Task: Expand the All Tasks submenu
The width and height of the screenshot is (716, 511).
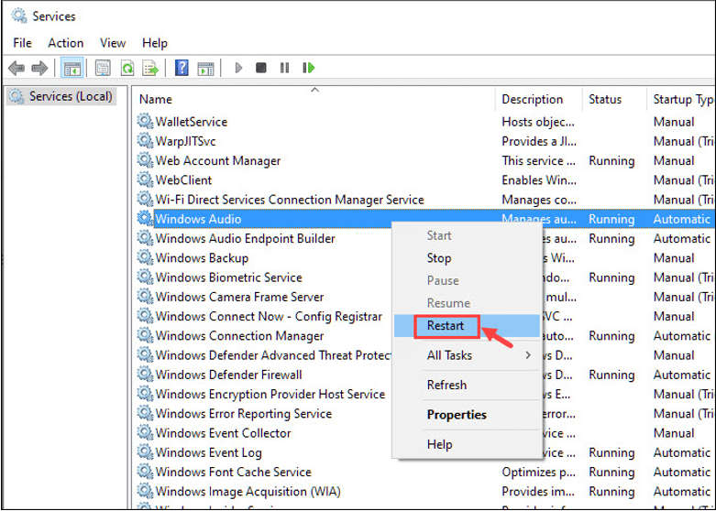Action: 467,355
